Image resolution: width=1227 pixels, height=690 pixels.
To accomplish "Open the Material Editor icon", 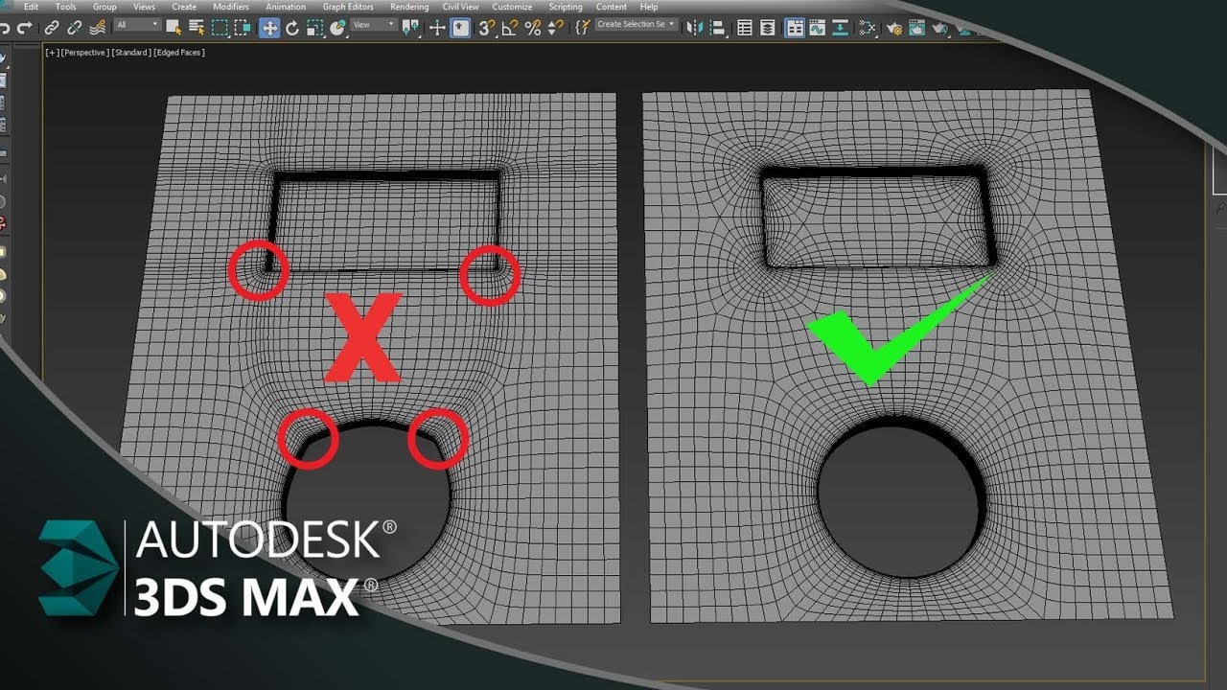I will [x=868, y=28].
